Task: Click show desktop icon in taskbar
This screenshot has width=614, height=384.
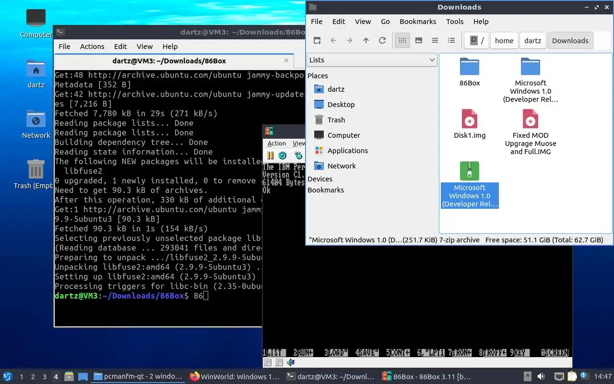Action: 83,376
